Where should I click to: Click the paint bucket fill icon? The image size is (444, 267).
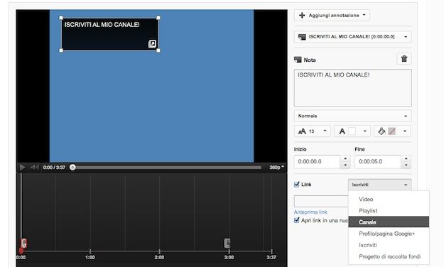pos(381,131)
